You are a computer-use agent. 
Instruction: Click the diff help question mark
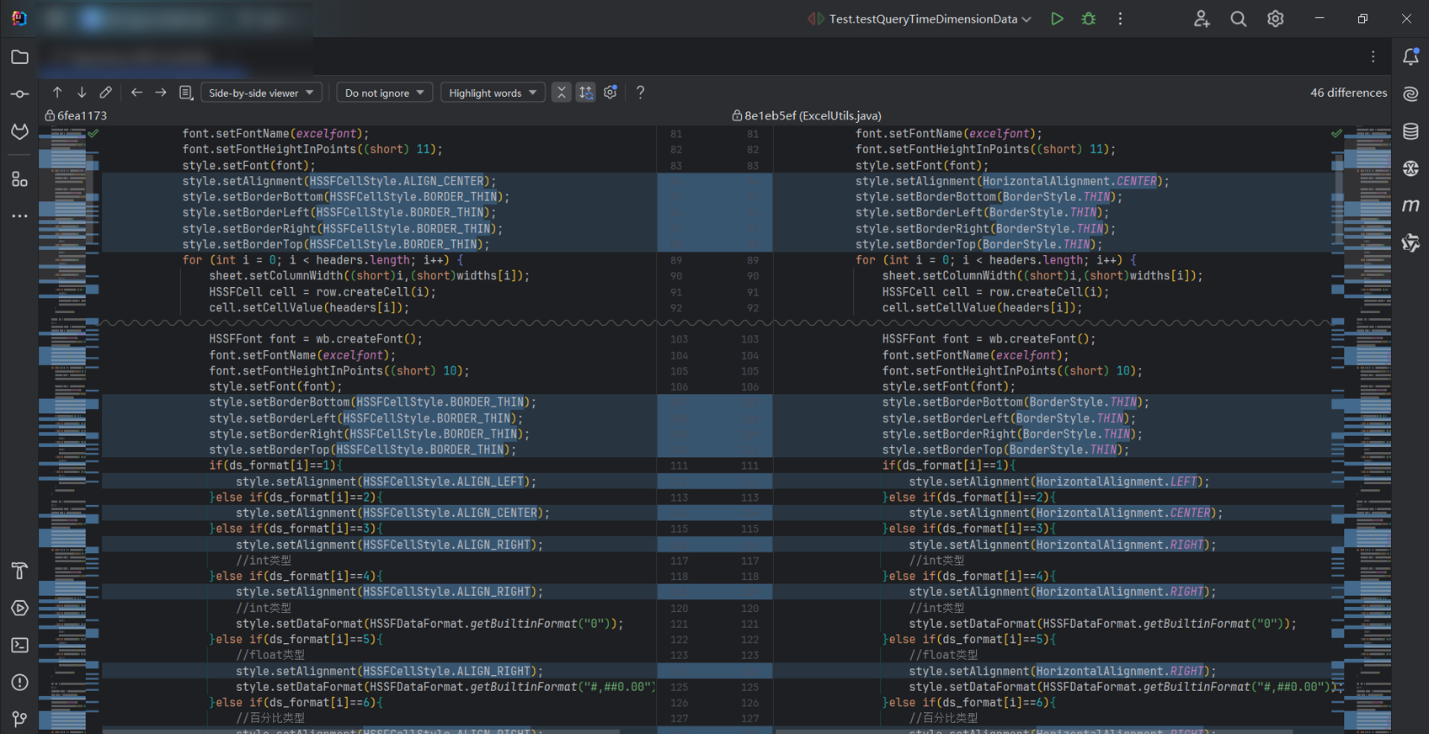coord(640,93)
